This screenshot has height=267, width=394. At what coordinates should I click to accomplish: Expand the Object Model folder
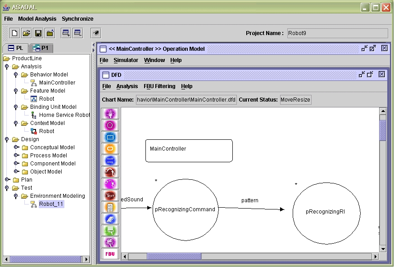(x=16, y=171)
